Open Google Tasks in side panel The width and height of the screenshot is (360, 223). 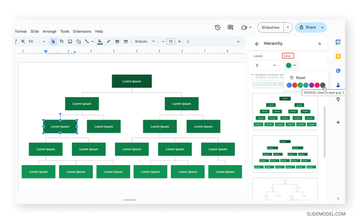coord(338,71)
